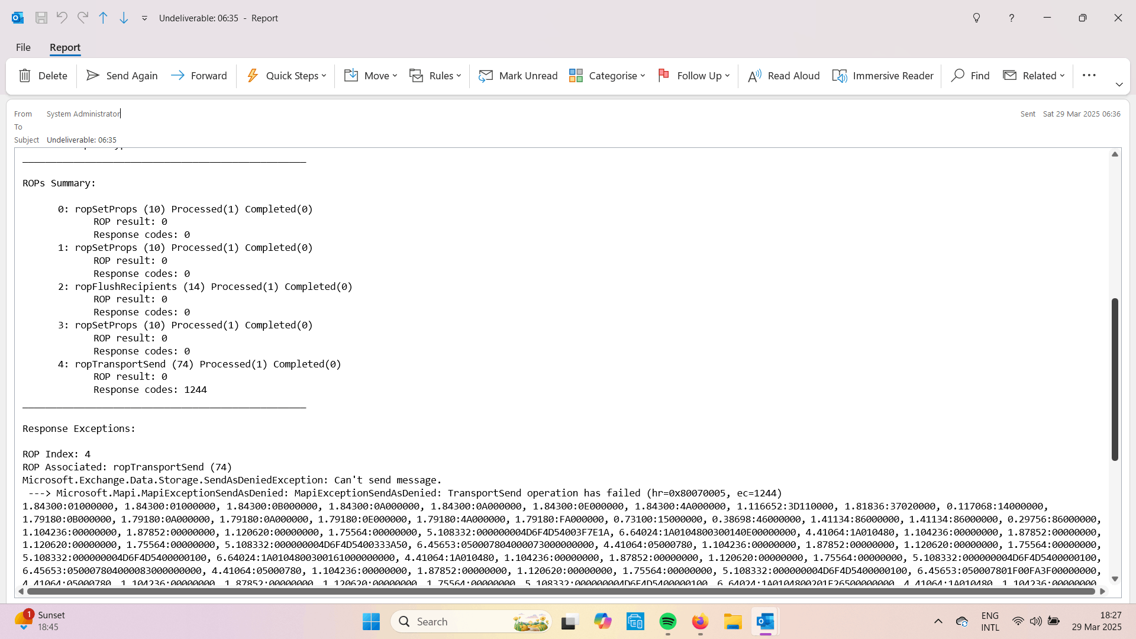Open the Mark Unread icon
The height and width of the screenshot is (639, 1136).
(x=486, y=75)
